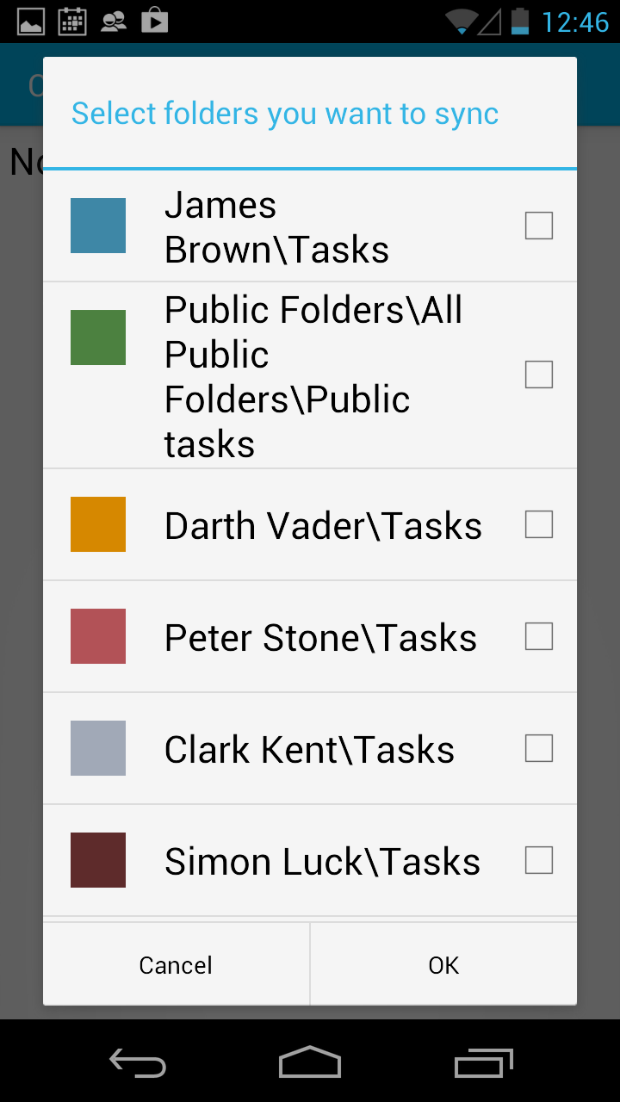Tap the green Public Folders color swatch
The height and width of the screenshot is (1102, 620).
point(98,337)
